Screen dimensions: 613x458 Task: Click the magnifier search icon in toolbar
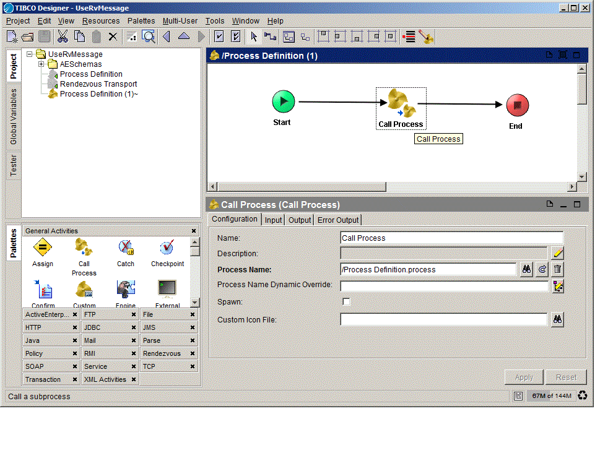[149, 37]
